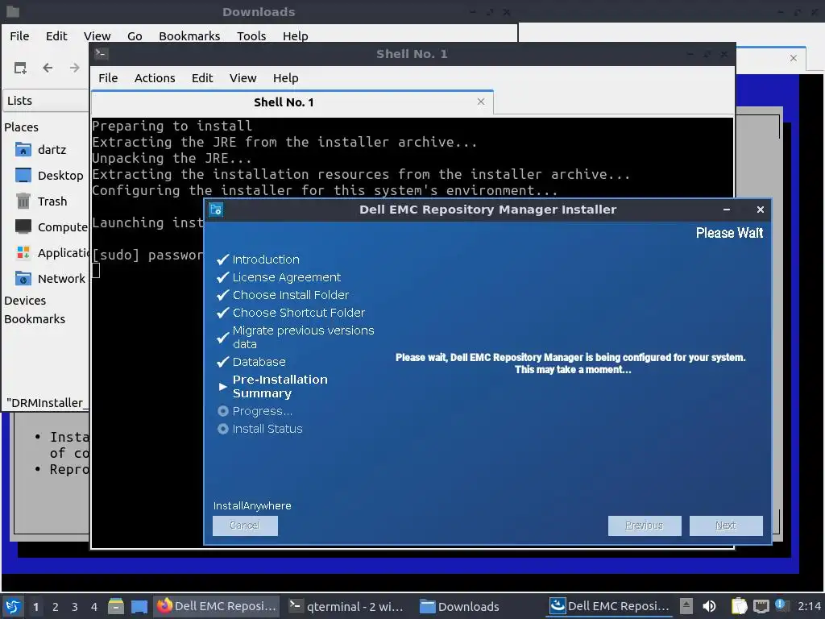Select the Introduction installer step
The height and width of the screenshot is (619, 825).
[266, 260]
